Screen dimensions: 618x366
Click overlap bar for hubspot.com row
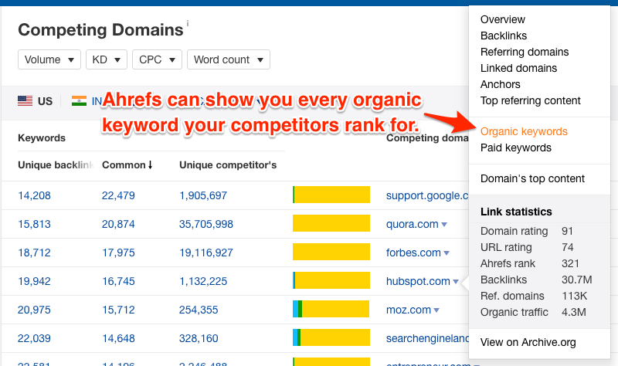coord(331,280)
